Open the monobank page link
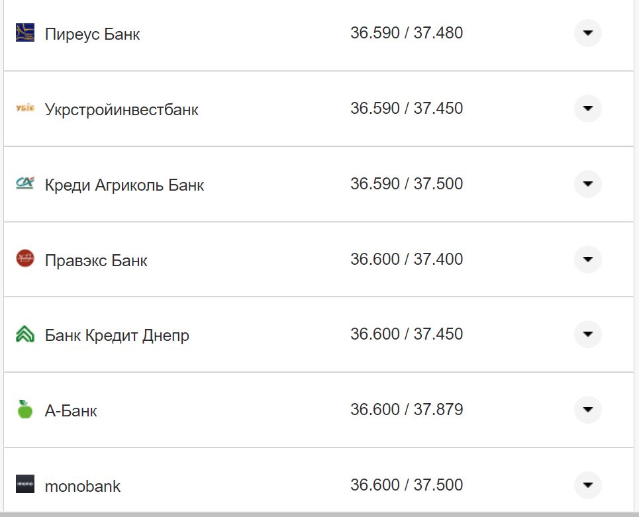 click(82, 485)
